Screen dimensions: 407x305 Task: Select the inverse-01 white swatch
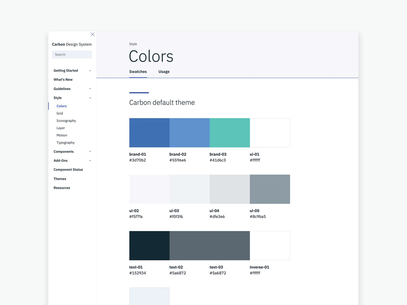[270, 246]
